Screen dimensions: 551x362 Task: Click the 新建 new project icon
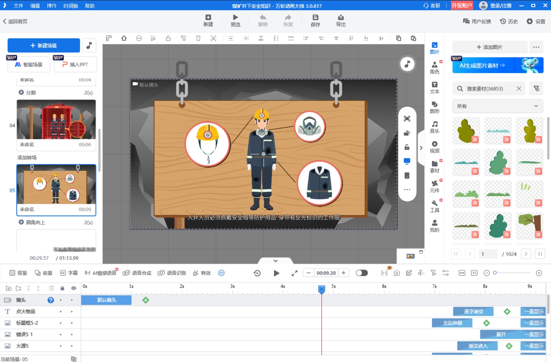coord(208,21)
